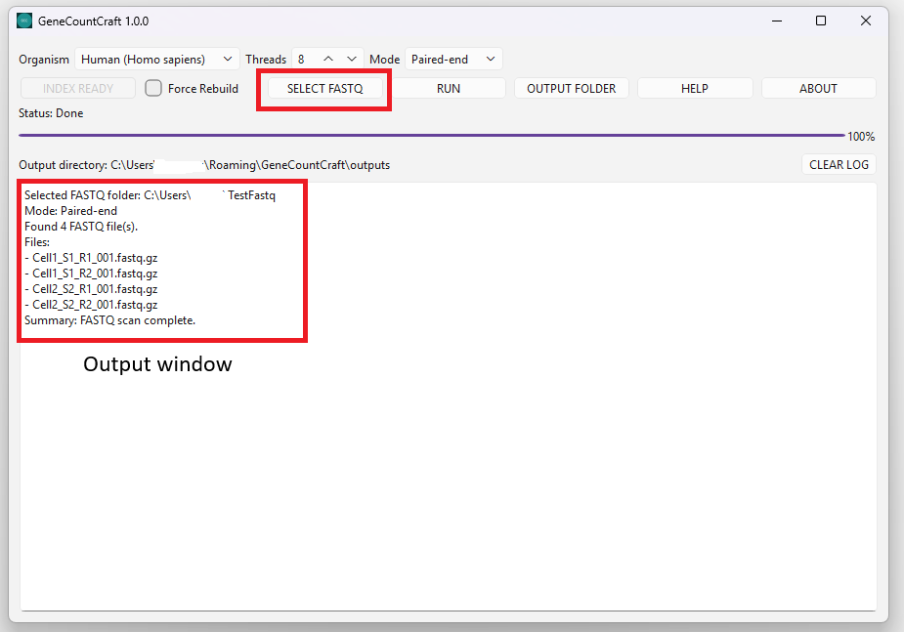Viewport: 904px width, 632px height.
Task: Open the OUTPUT FOLDER
Action: pyautogui.click(x=571, y=88)
